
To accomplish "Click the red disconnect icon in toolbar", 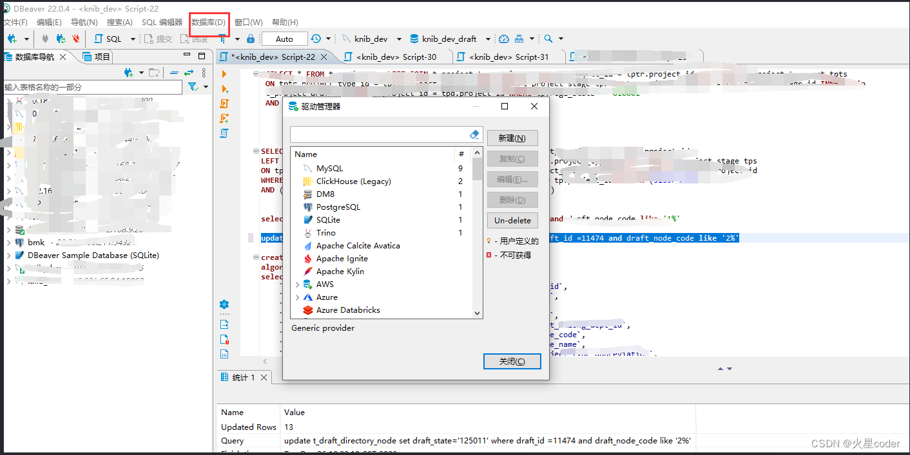I will [x=76, y=39].
